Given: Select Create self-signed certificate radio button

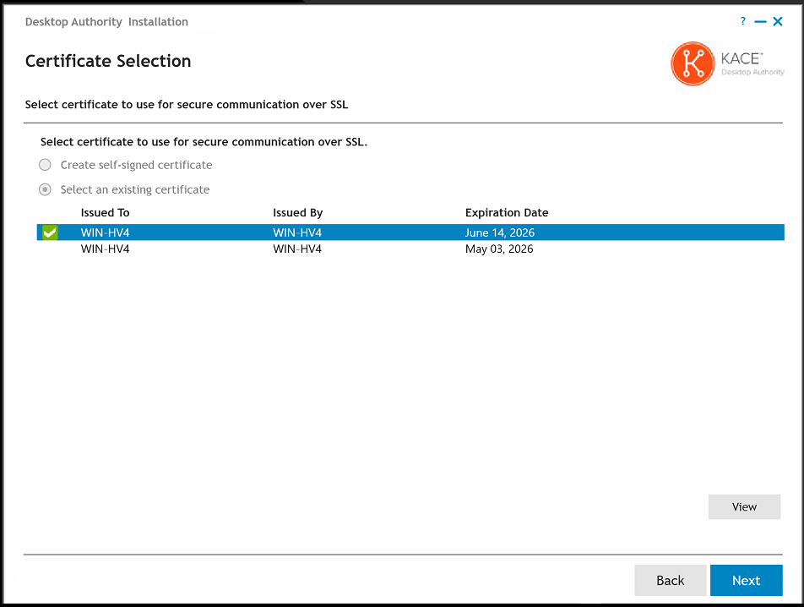Looking at the screenshot, I should pyautogui.click(x=46, y=165).
